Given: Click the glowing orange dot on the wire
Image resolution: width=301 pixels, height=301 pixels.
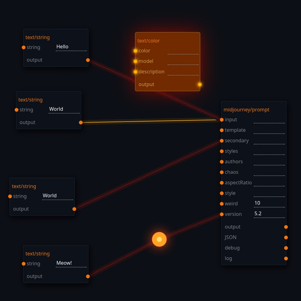Looking at the screenshot, I should click(159, 239).
